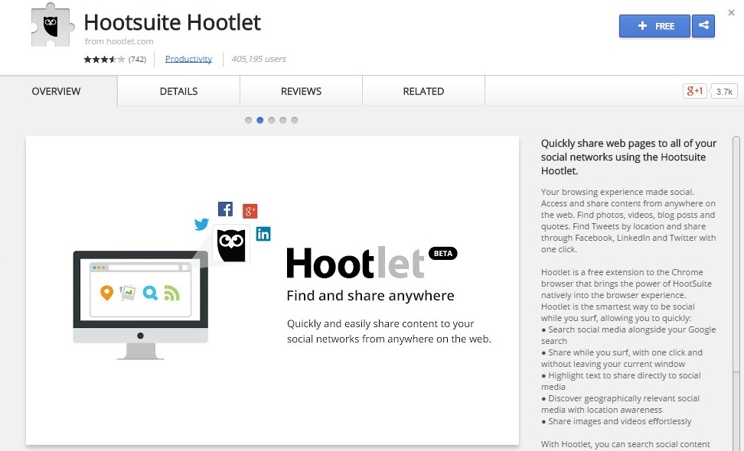
Task: Click the Hootsuite owl extension icon
Action: (x=53, y=25)
